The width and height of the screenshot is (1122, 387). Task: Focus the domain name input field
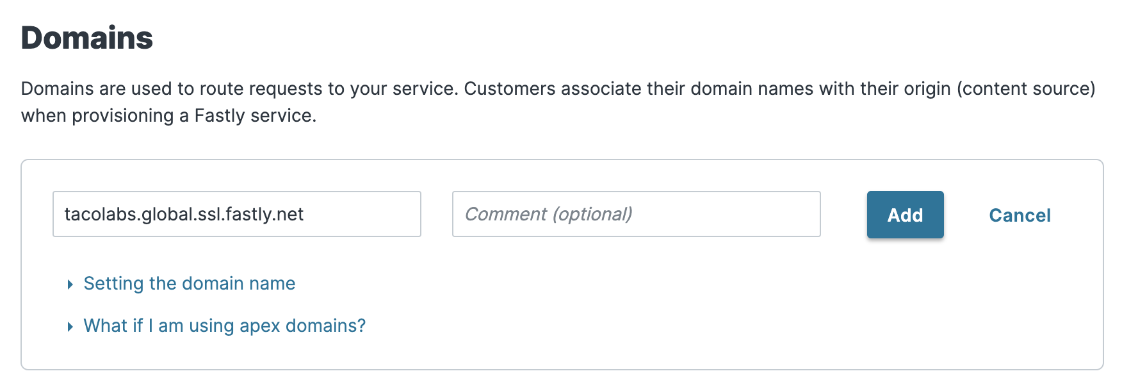click(x=237, y=214)
